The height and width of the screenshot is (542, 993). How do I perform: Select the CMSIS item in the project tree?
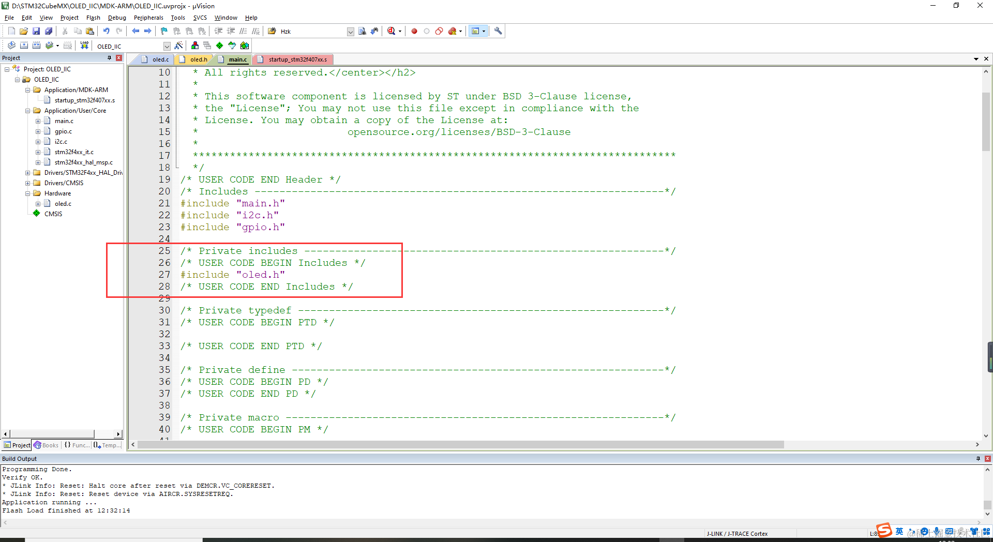pyautogui.click(x=53, y=214)
